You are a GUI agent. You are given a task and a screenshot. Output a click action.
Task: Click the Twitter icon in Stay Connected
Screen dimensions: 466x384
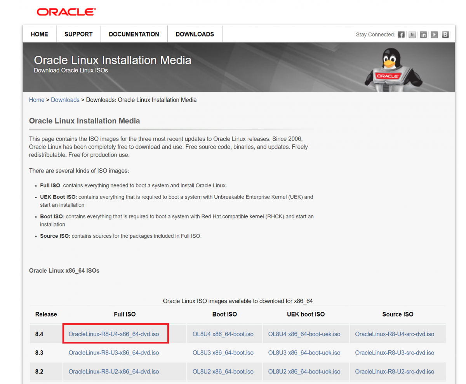click(412, 35)
